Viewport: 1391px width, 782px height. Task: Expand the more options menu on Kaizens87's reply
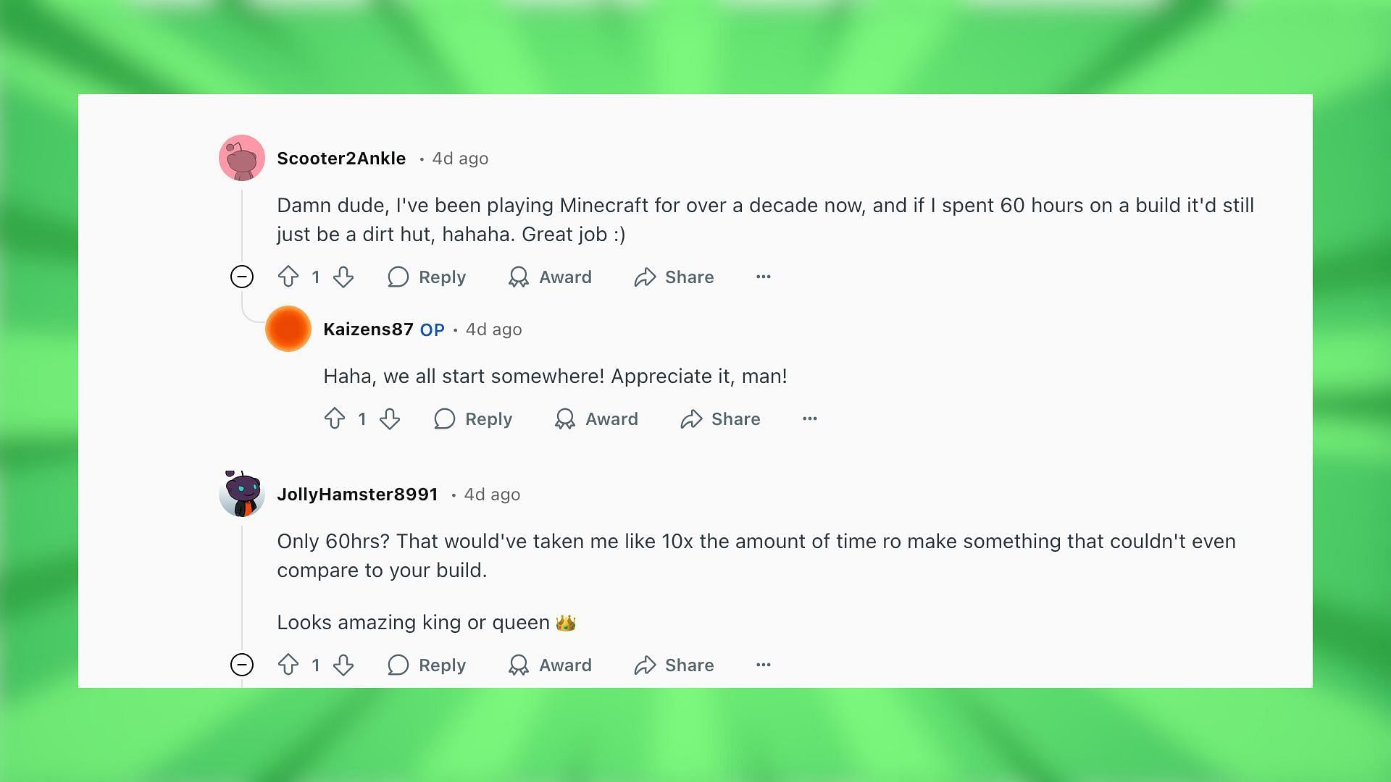click(x=809, y=419)
